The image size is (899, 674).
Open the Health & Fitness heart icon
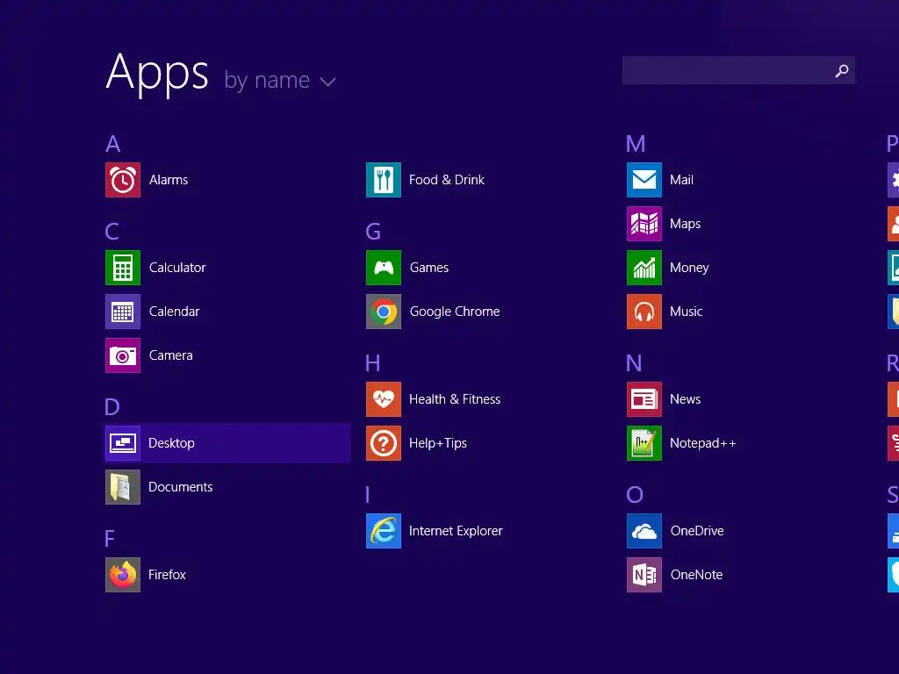tap(384, 399)
